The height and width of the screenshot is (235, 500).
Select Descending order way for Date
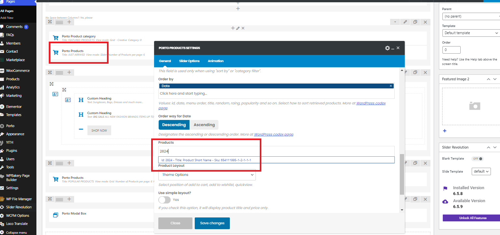(174, 125)
